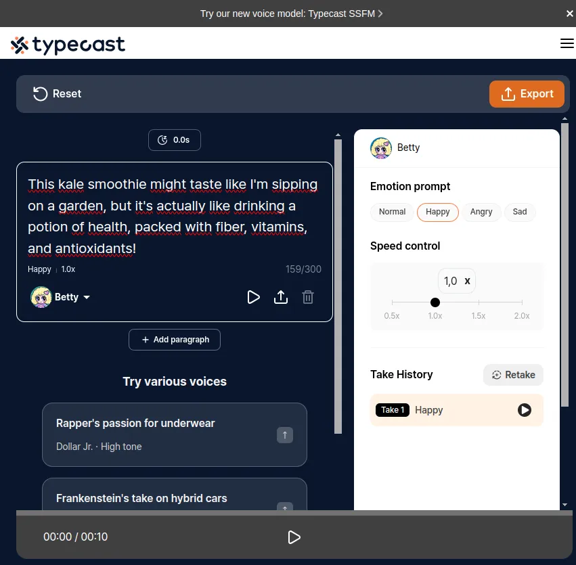
Task: Click the paragraph download icon
Action: click(281, 297)
